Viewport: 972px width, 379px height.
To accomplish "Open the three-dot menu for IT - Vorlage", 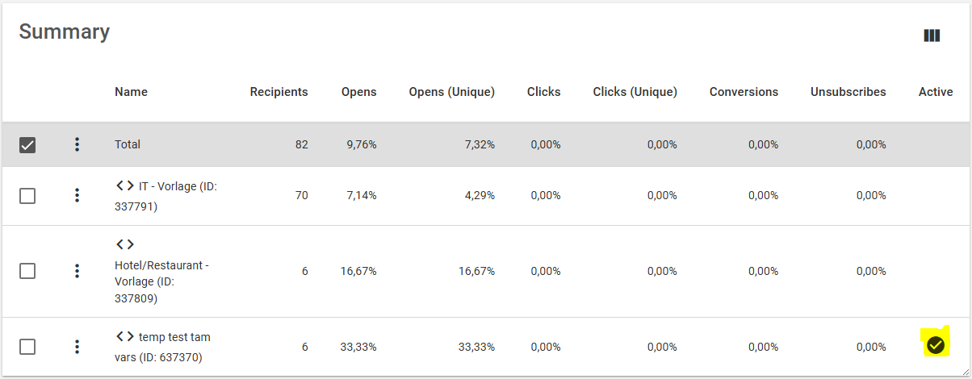I will 77,195.
